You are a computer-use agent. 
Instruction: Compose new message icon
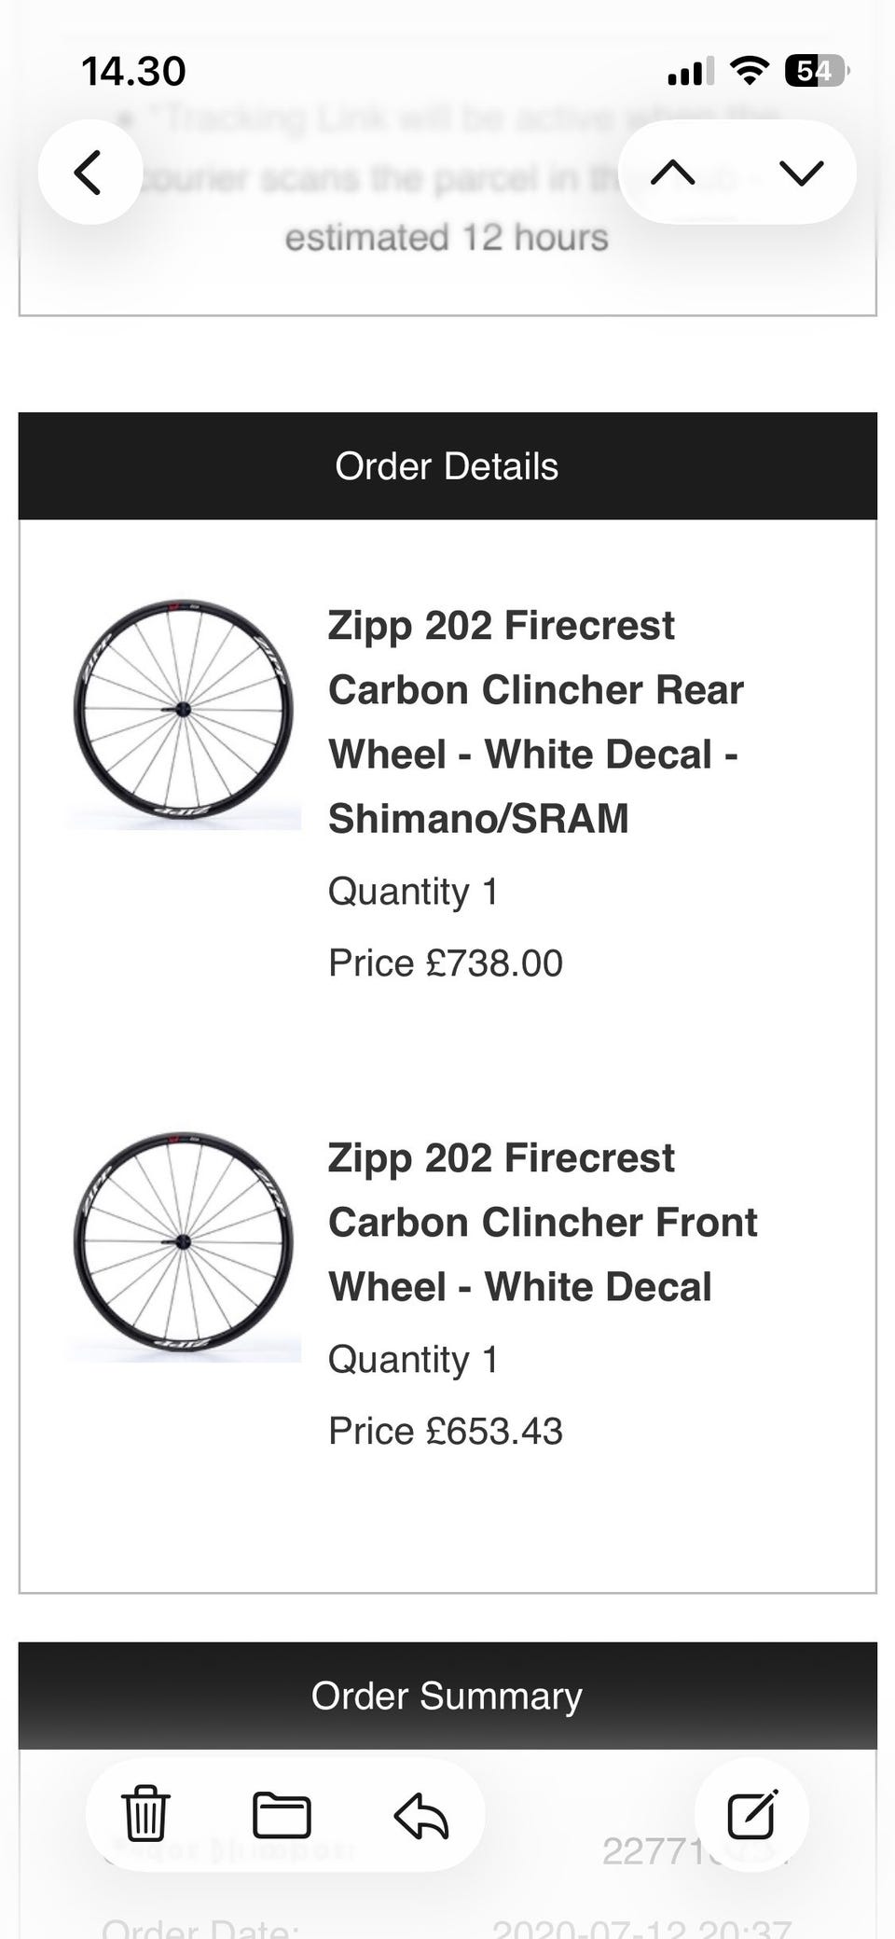tap(751, 1814)
